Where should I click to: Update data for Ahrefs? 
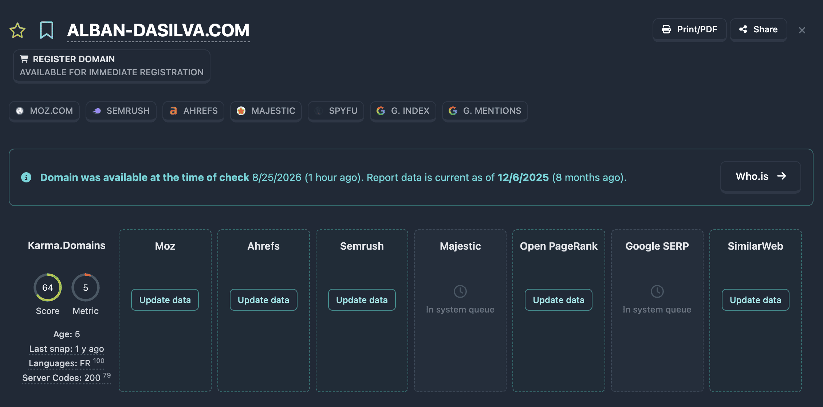pos(264,300)
